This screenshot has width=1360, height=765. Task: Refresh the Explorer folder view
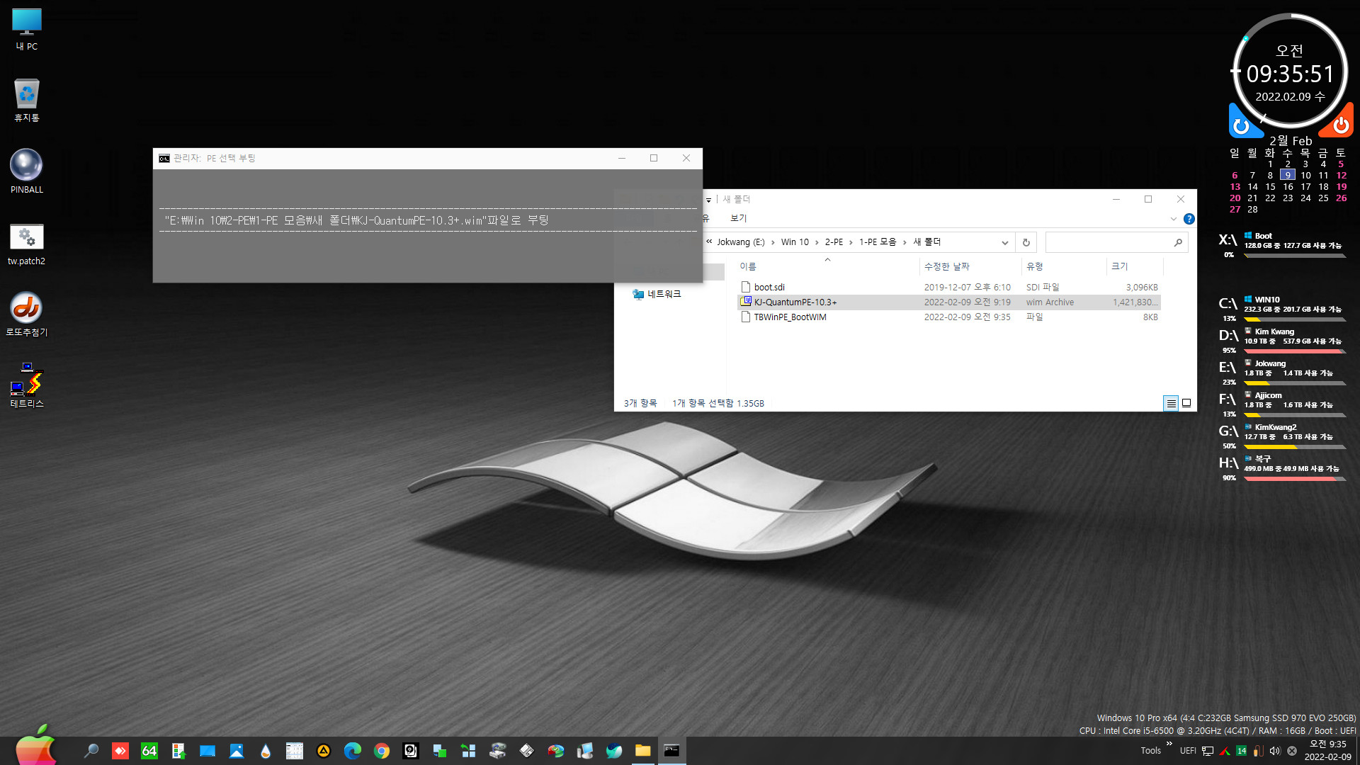tap(1026, 242)
